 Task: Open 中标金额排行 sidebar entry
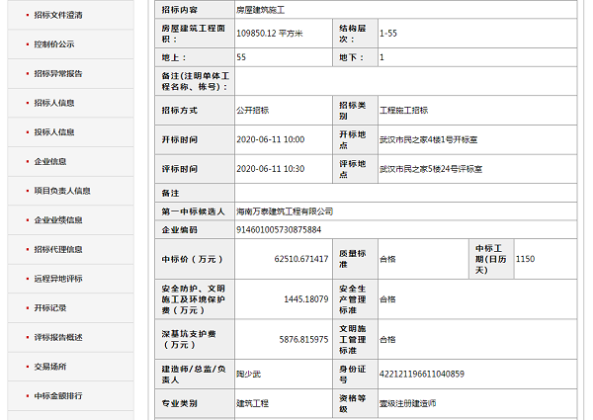click(58, 396)
